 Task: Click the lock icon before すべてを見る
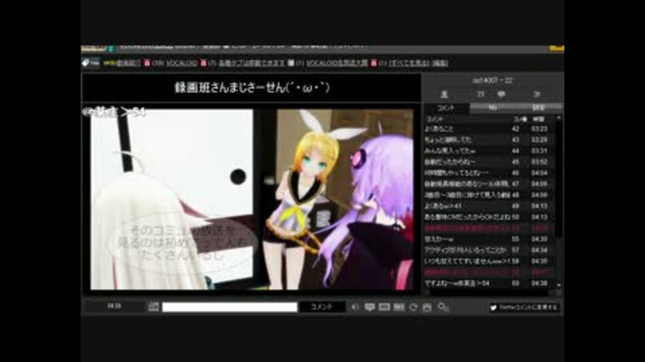click(374, 63)
